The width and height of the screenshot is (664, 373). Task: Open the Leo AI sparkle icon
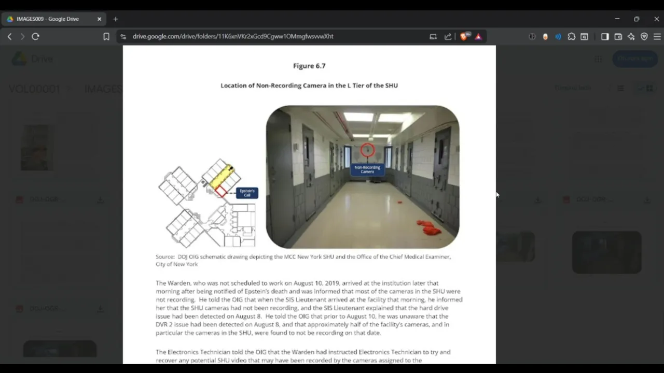click(631, 36)
